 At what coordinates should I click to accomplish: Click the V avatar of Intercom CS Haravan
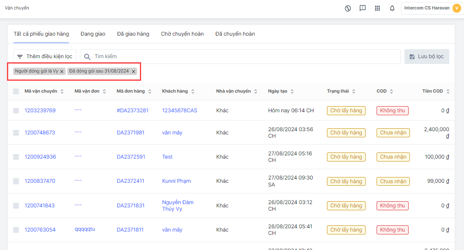(456, 8)
